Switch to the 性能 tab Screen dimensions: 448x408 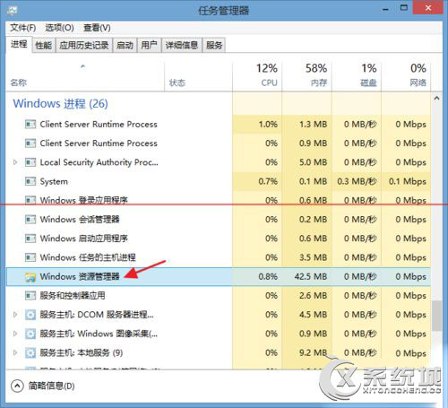[44, 45]
